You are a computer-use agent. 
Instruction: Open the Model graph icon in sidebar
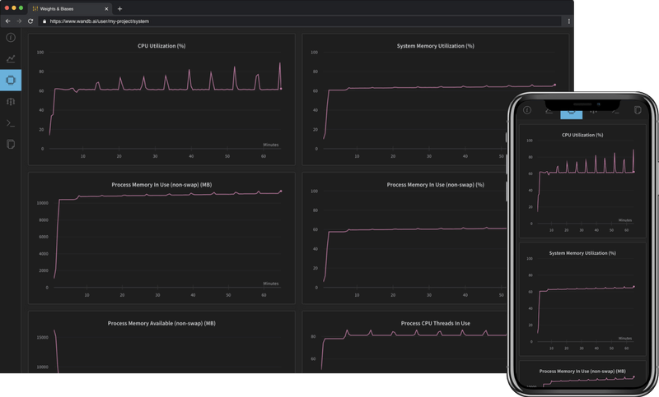tap(11, 102)
